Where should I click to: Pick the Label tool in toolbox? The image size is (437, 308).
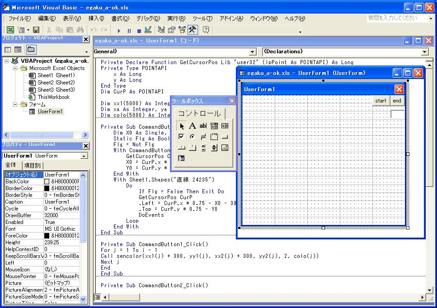click(x=193, y=126)
